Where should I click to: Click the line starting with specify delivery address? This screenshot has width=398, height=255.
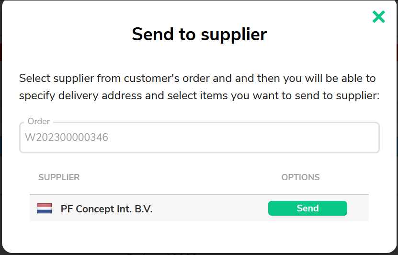pos(199,96)
